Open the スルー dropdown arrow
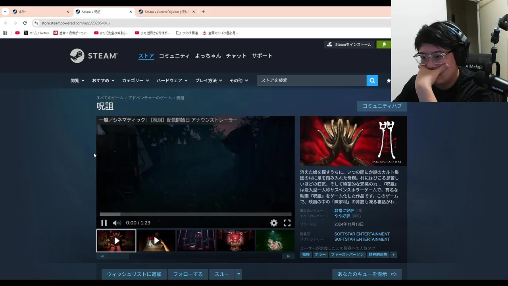 point(239,274)
